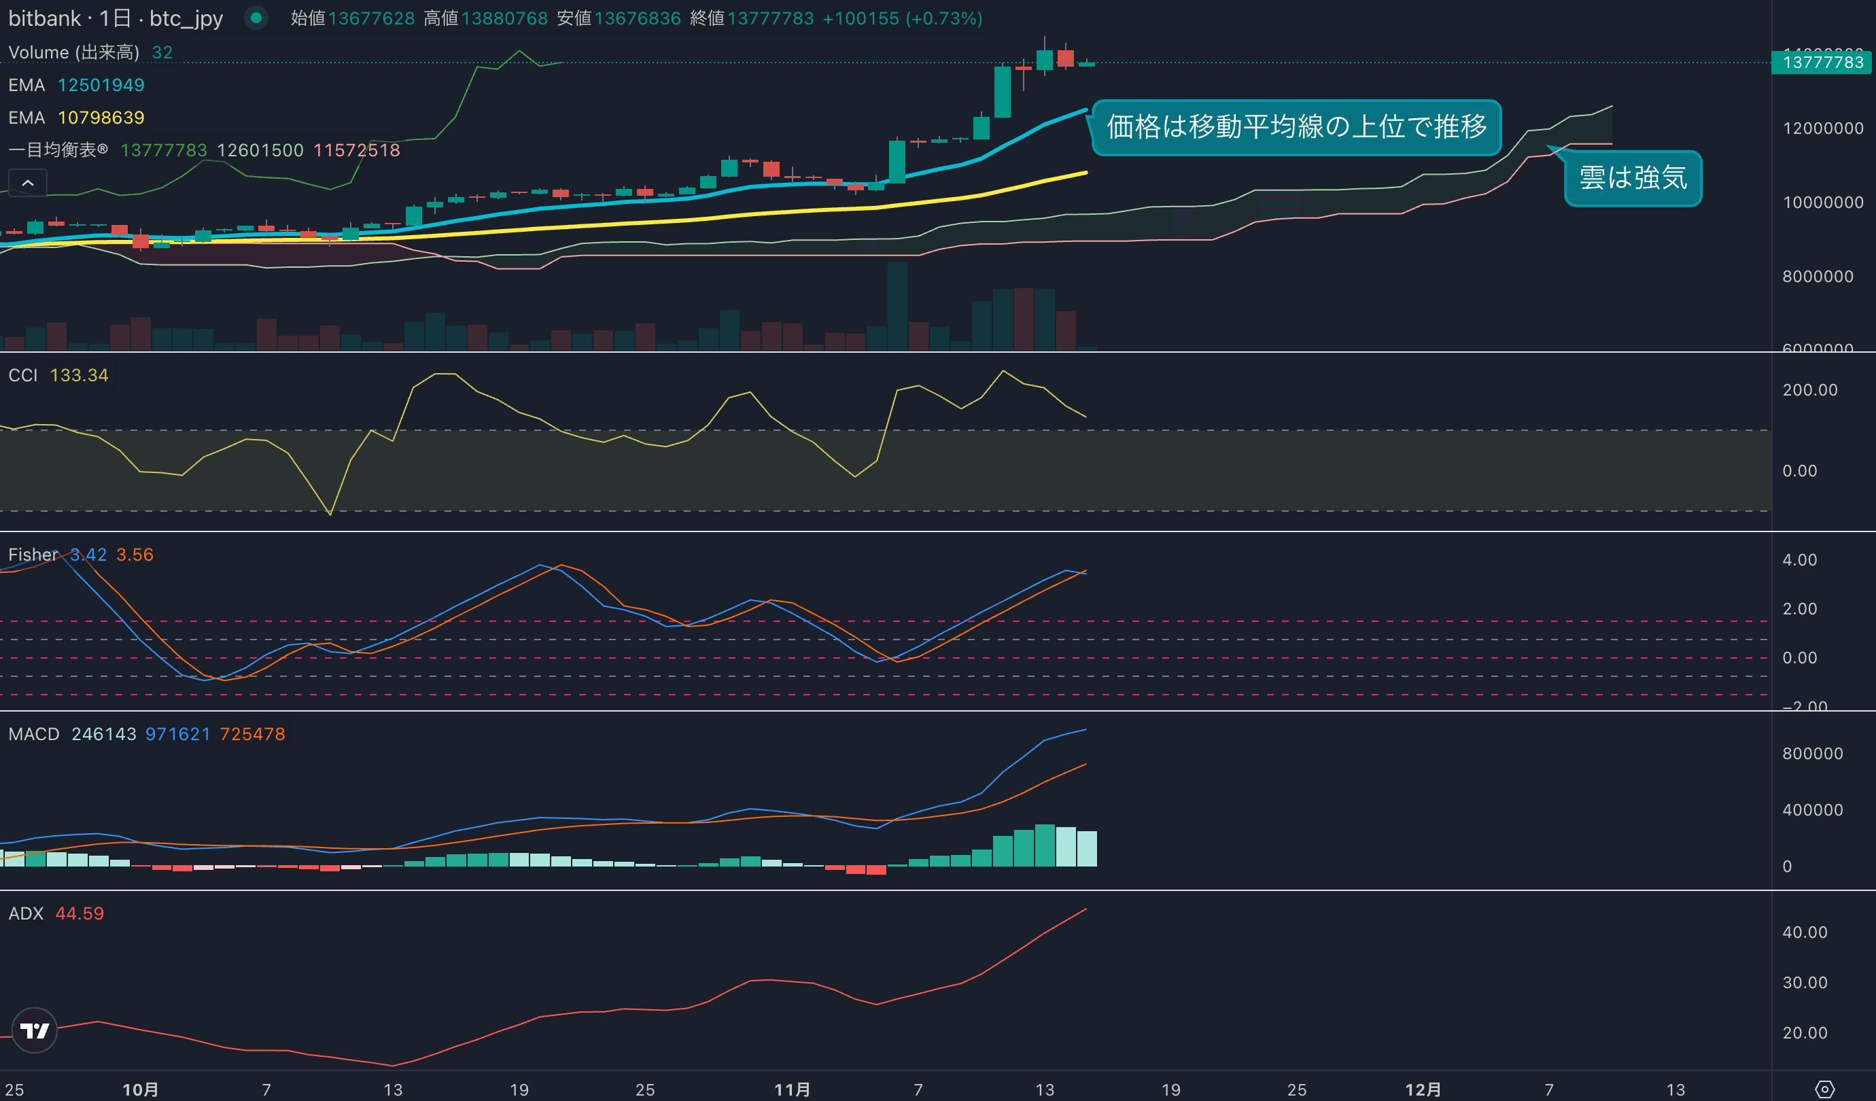Click the 10月 date on time axis
Image resolution: width=1876 pixels, height=1101 pixels.
pos(140,1090)
